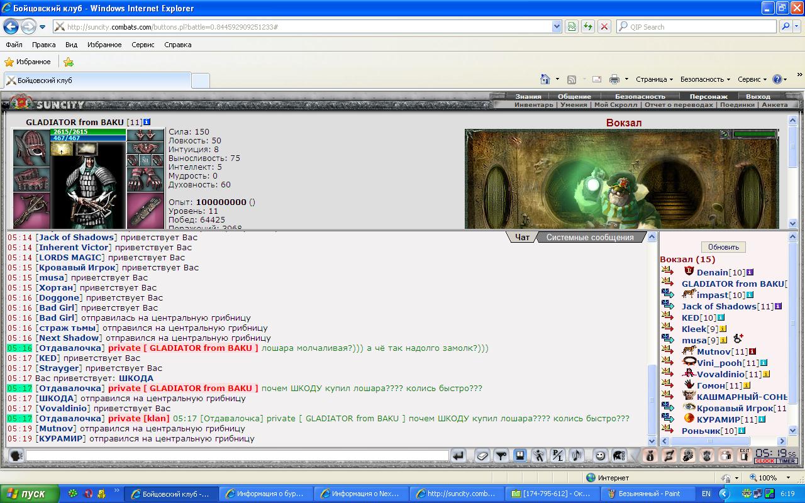
Task: Open the Умения link
Action: [574, 105]
